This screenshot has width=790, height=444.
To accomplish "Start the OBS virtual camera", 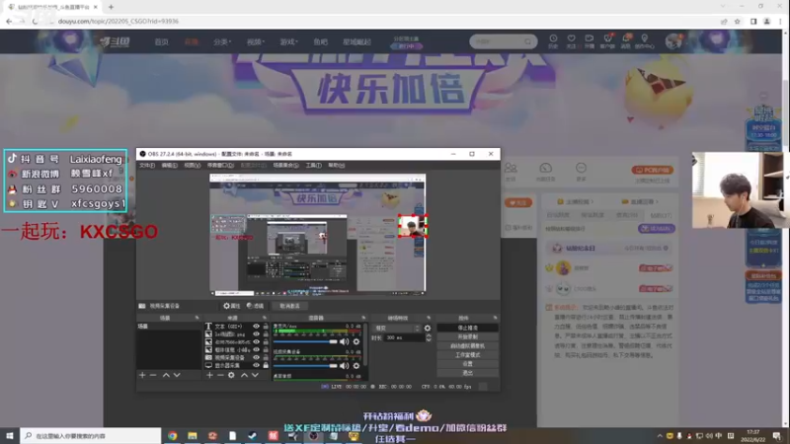I will pos(467,346).
